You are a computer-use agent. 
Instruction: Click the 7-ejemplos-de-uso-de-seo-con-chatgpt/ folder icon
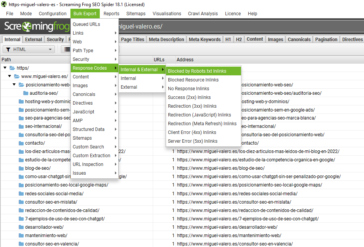tap(21, 219)
